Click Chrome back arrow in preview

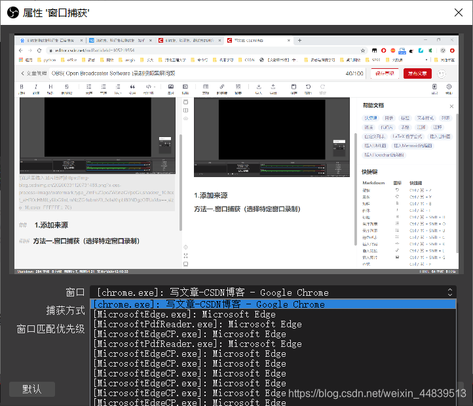coord(20,51)
